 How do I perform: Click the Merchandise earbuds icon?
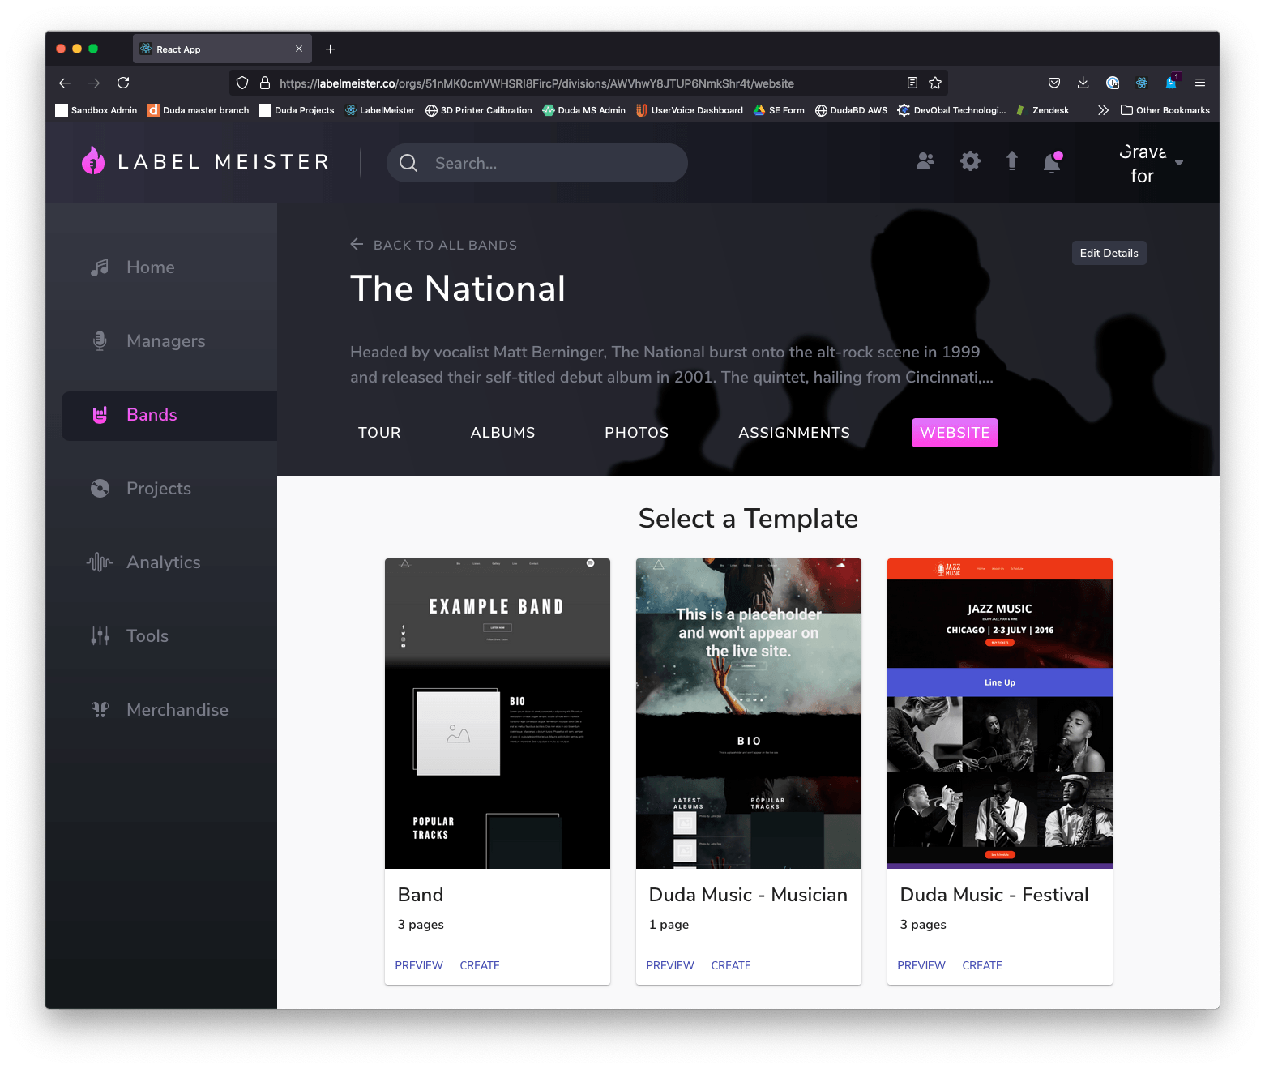(100, 710)
